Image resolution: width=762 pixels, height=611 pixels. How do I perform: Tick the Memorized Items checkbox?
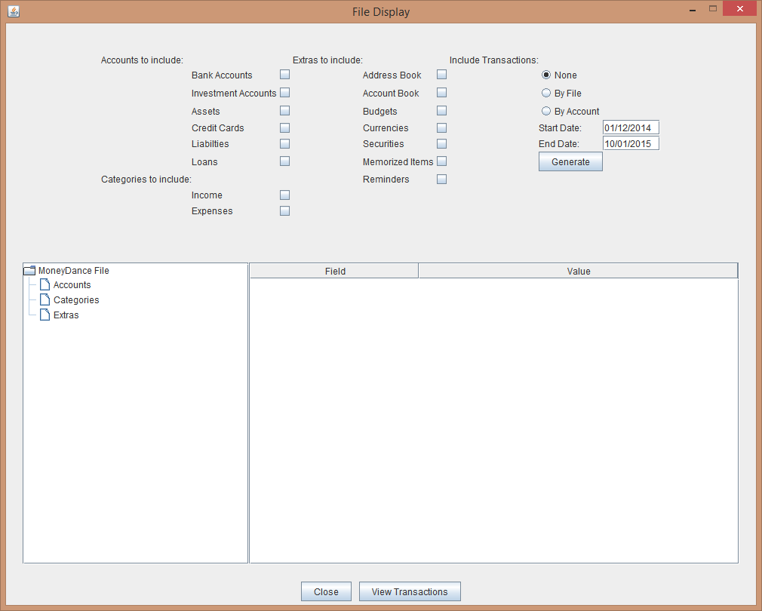coord(442,161)
